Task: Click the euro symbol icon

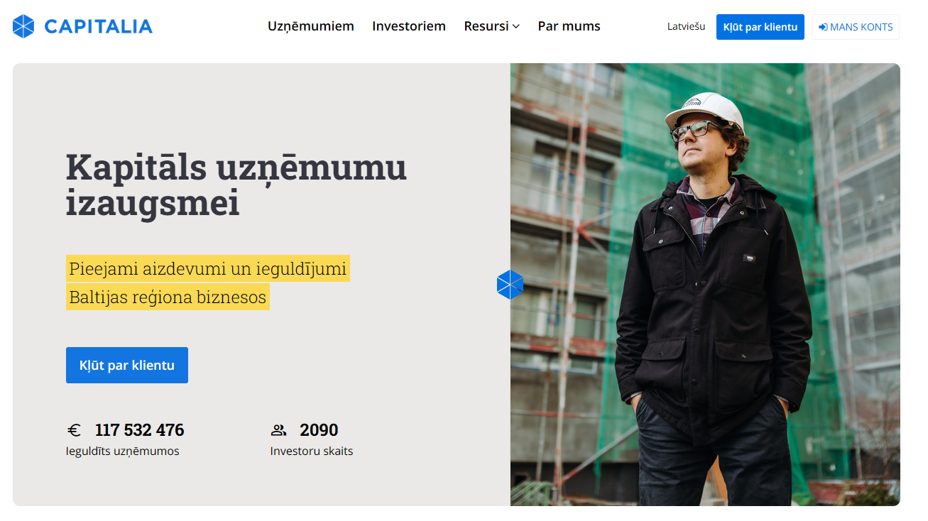Action: click(x=74, y=430)
